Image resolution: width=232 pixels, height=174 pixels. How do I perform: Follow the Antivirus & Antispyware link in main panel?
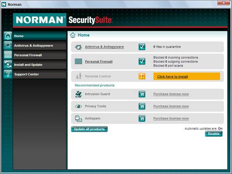104,47
